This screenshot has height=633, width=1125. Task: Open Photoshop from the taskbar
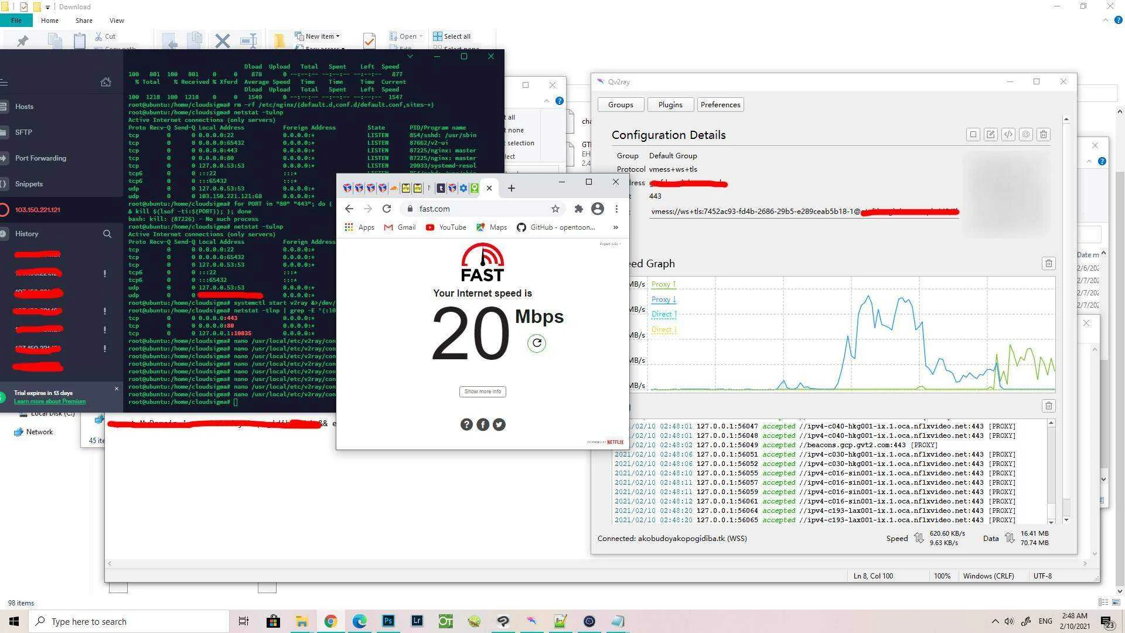point(388,621)
